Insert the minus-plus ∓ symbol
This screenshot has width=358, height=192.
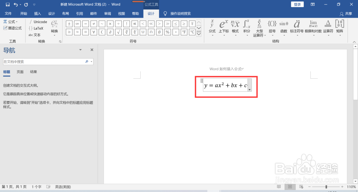tap(192, 24)
